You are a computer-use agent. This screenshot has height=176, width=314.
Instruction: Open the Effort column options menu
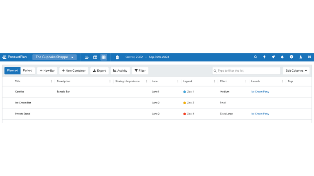point(246,81)
